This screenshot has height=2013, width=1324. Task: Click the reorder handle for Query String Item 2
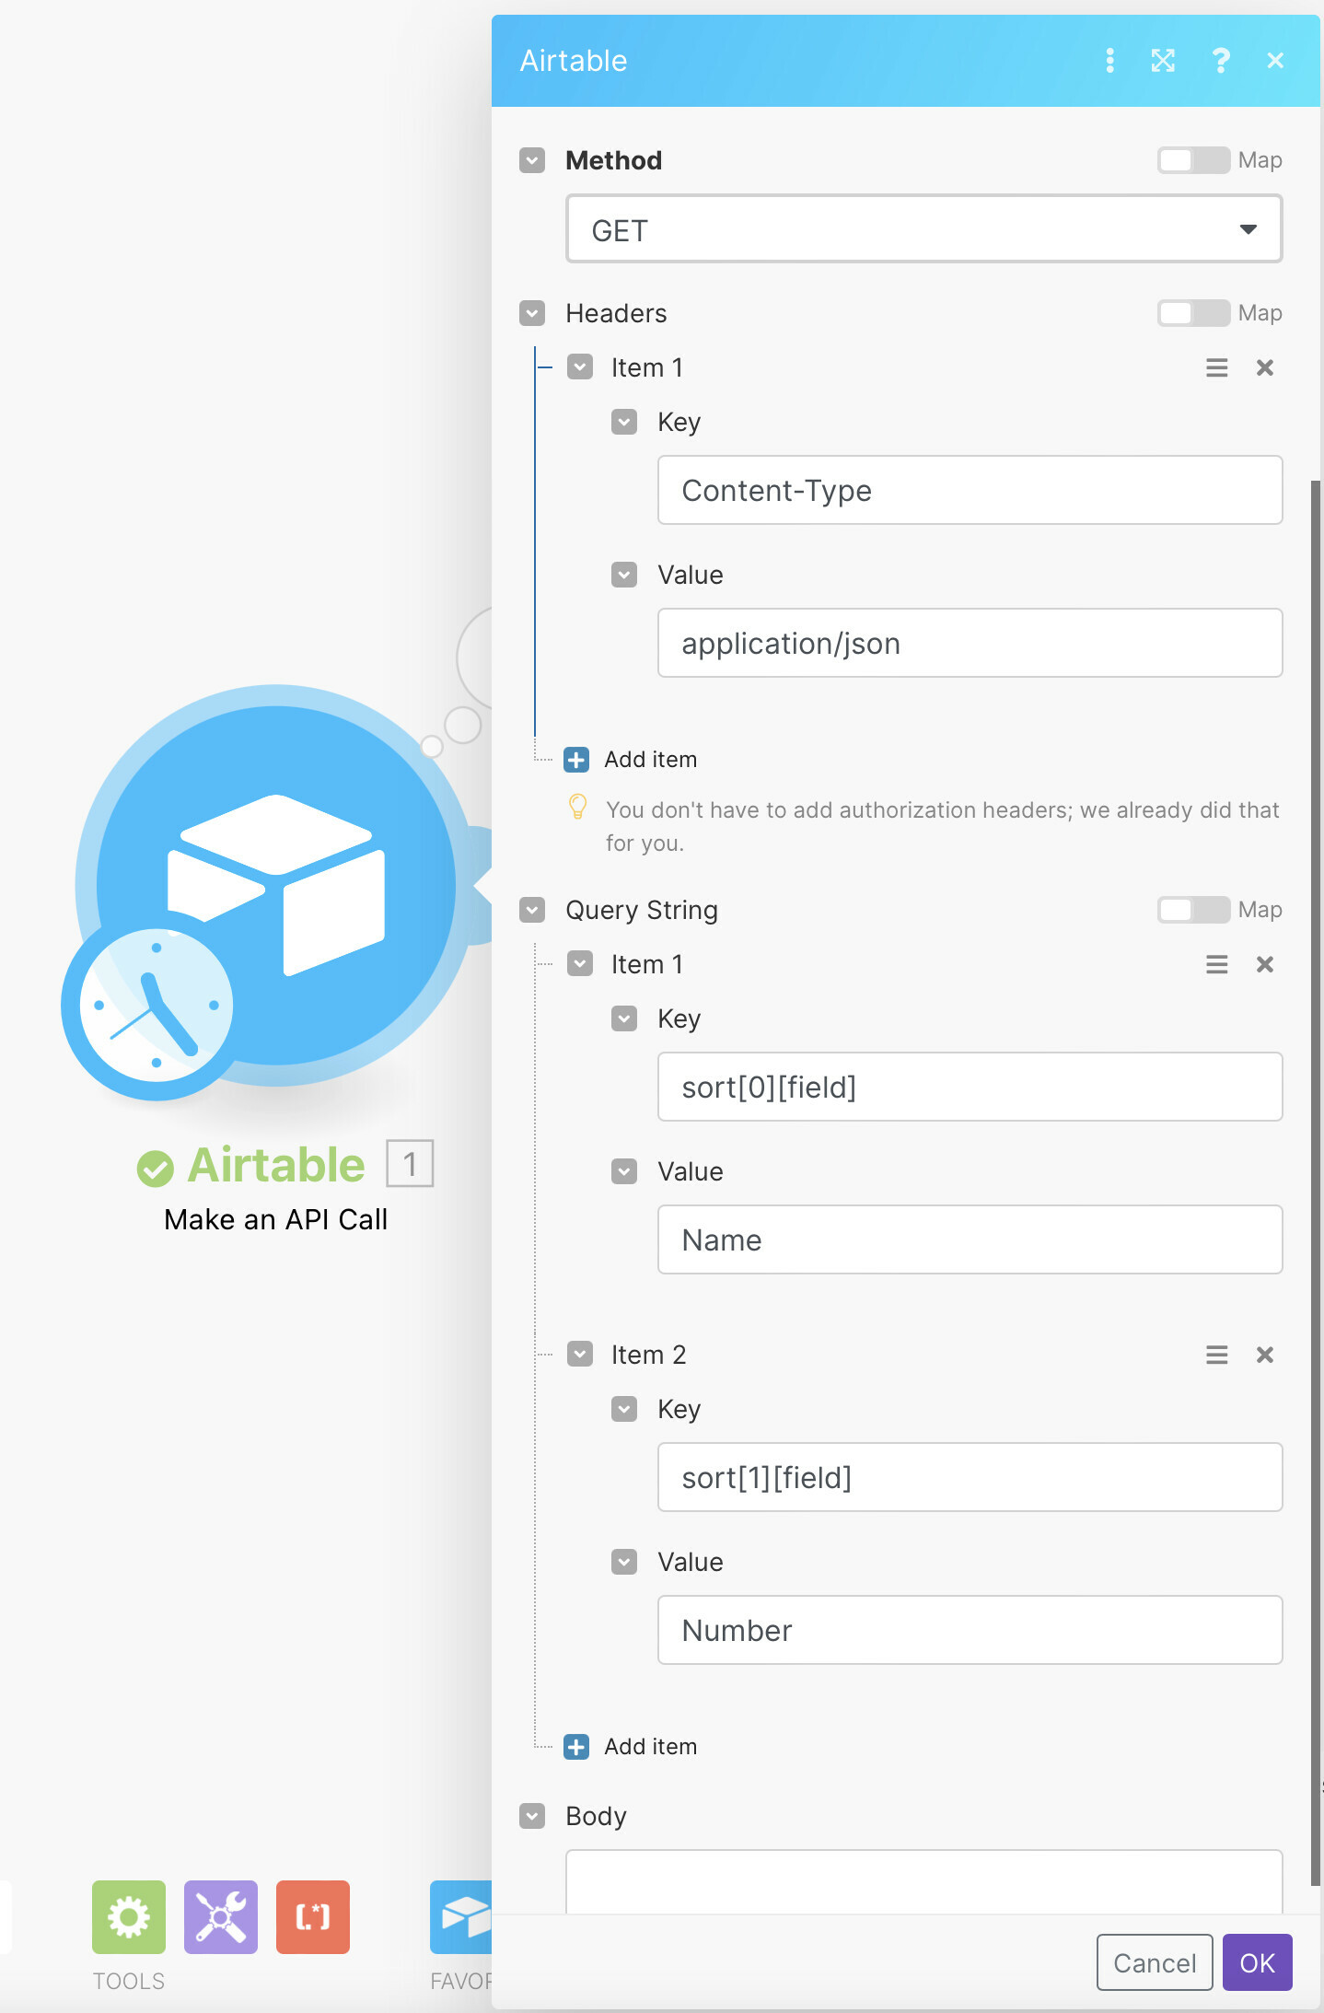coord(1217,1355)
